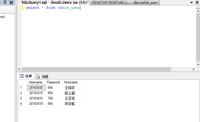Image resolution: width=200 pixels, height=122 pixels.
Task: Pin the left Object Explorer panel
Action: click(5, 2)
